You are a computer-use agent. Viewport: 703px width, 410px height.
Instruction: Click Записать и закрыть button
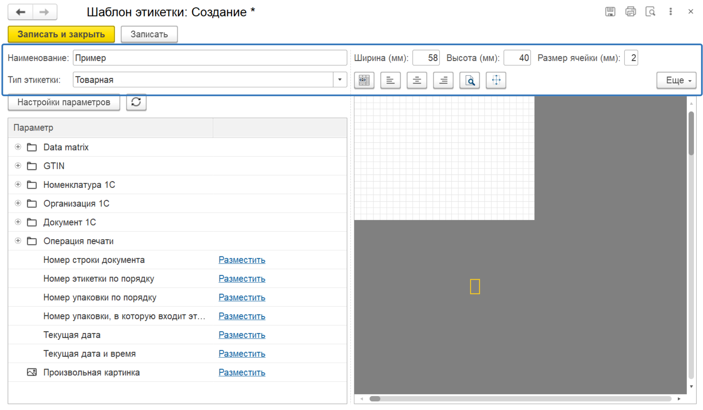pyautogui.click(x=61, y=34)
